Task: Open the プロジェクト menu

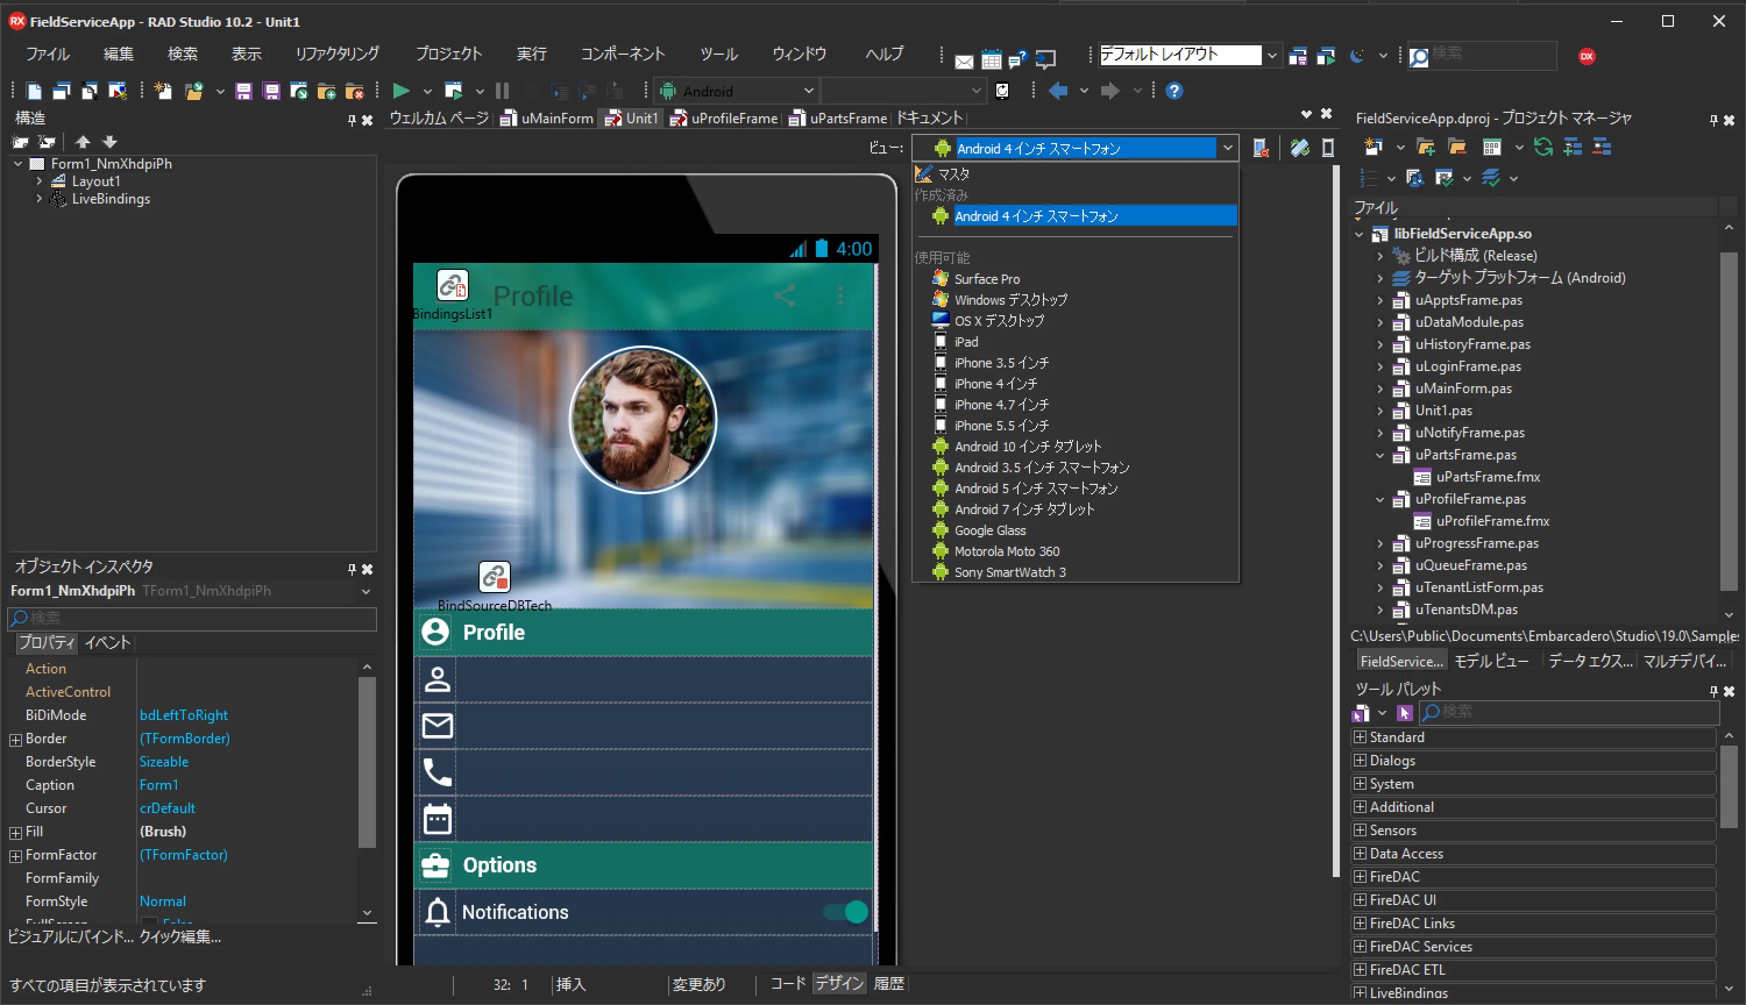Action: tap(448, 54)
